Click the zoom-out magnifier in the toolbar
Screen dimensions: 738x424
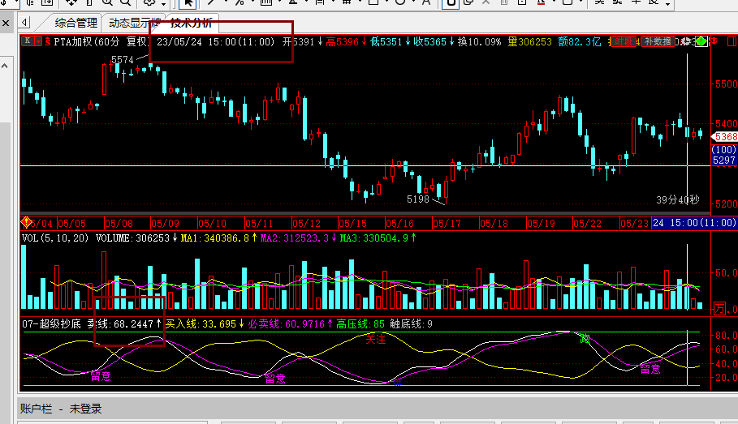125,2
